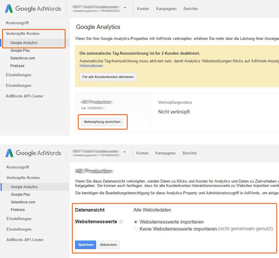Click the UA- property ID text
This screenshot has width=279, height=258.
point(93,108)
